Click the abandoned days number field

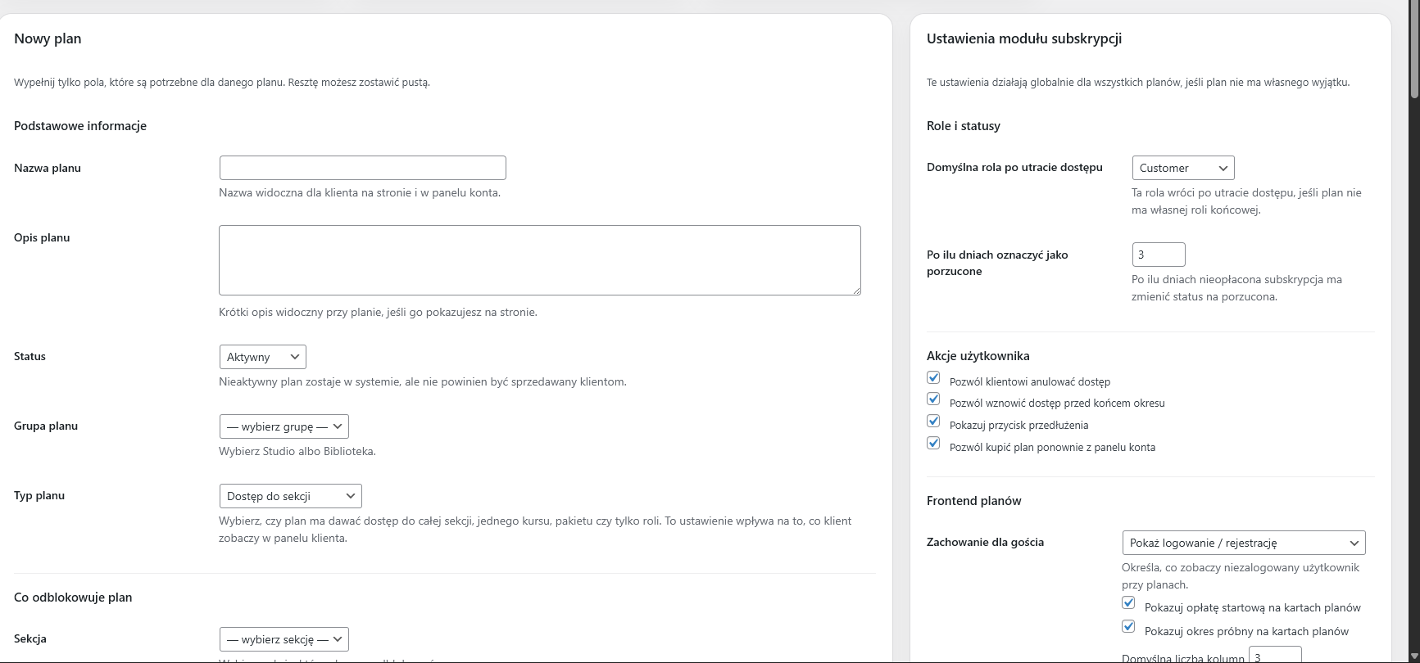pyautogui.click(x=1158, y=255)
